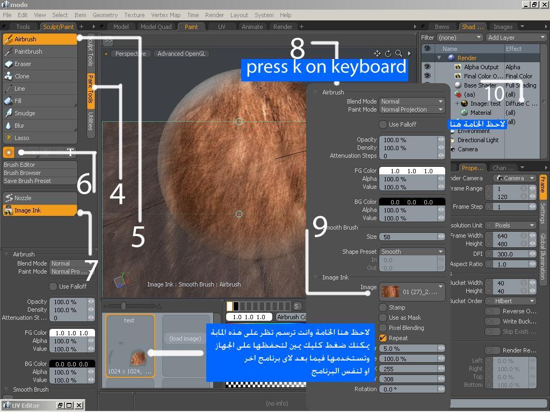
Task: Click the thumbnail size slider handle
Action: (x=123, y=306)
